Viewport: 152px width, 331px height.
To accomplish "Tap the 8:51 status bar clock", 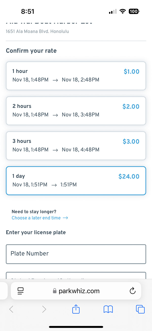I will (28, 11).
